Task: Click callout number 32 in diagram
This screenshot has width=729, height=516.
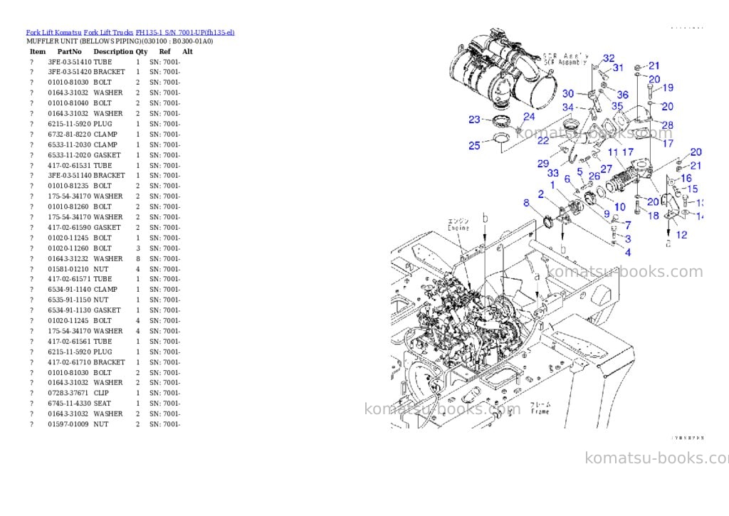Action: [609, 58]
